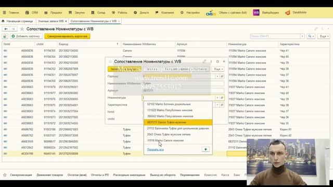This screenshot has width=333, height=187.
Task: Click the plus create-new item button
Action: [x=206, y=149]
